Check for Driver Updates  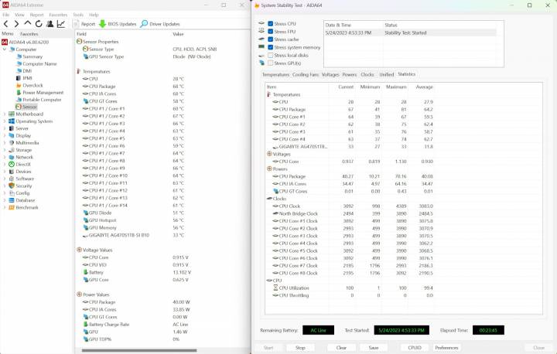[160, 24]
